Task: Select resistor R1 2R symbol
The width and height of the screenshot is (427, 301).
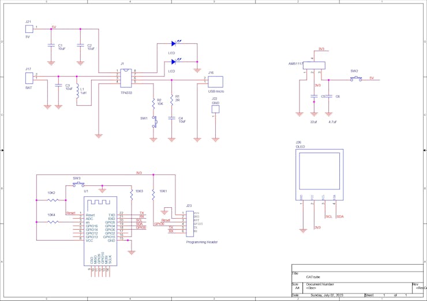Action: 171,100
